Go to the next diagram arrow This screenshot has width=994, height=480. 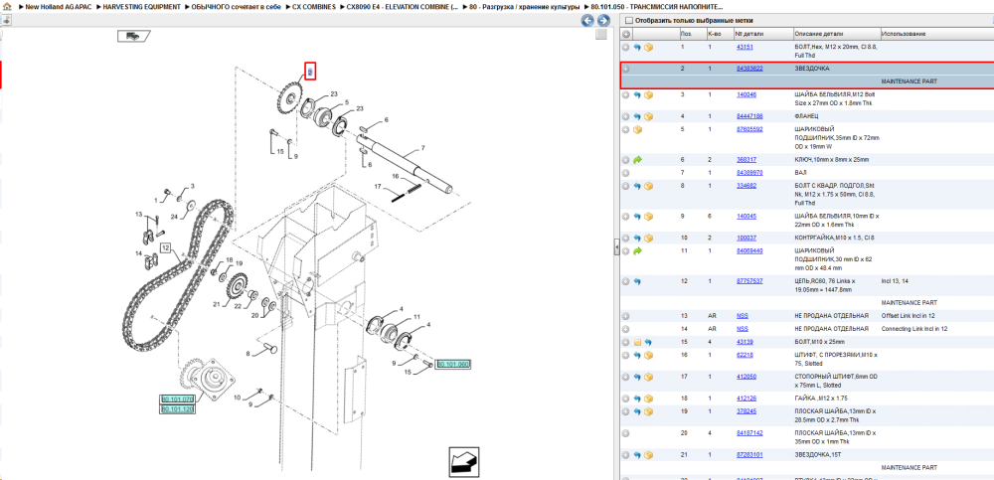point(603,21)
